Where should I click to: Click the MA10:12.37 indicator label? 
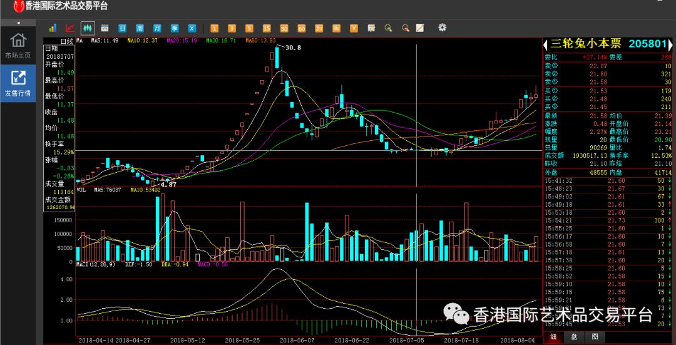pos(142,41)
